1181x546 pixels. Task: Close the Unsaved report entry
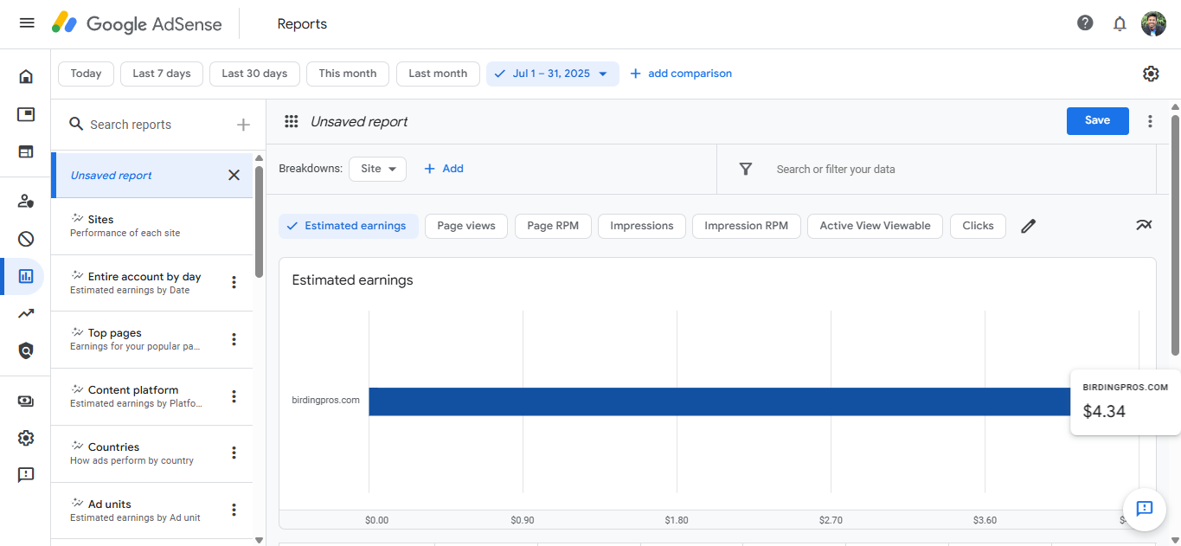coord(234,175)
